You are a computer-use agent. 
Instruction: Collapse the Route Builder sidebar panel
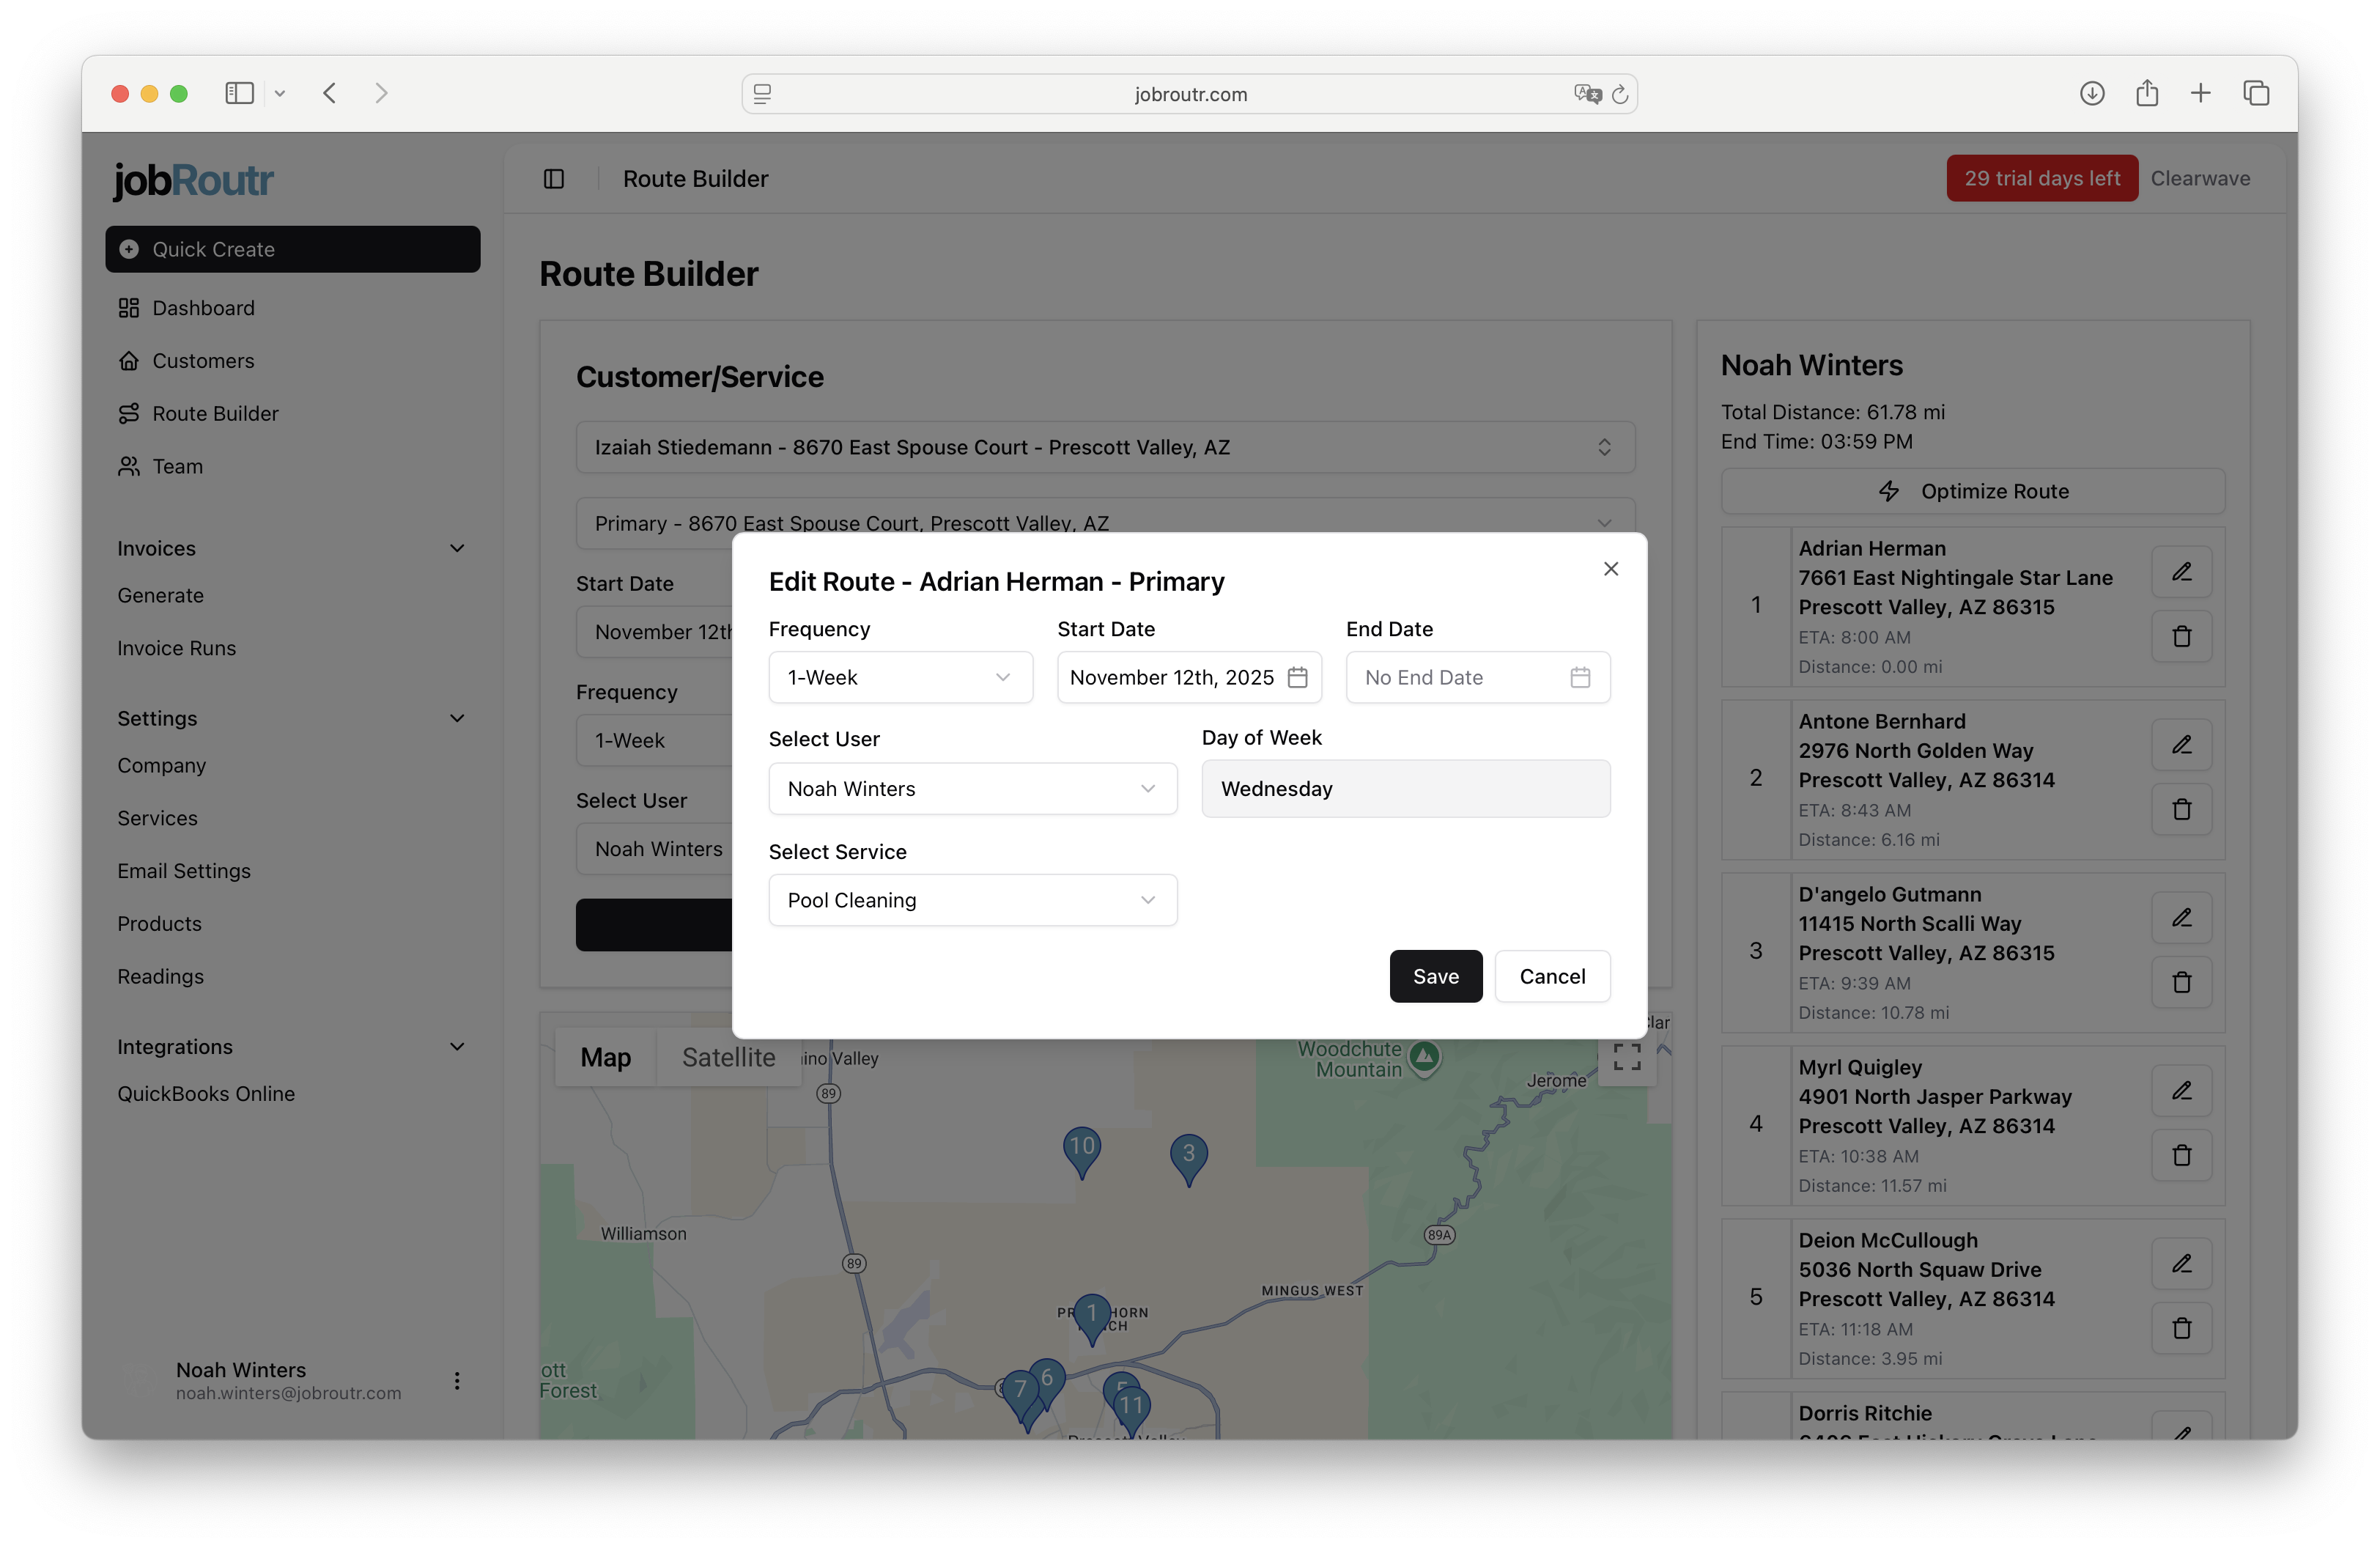pyautogui.click(x=553, y=179)
